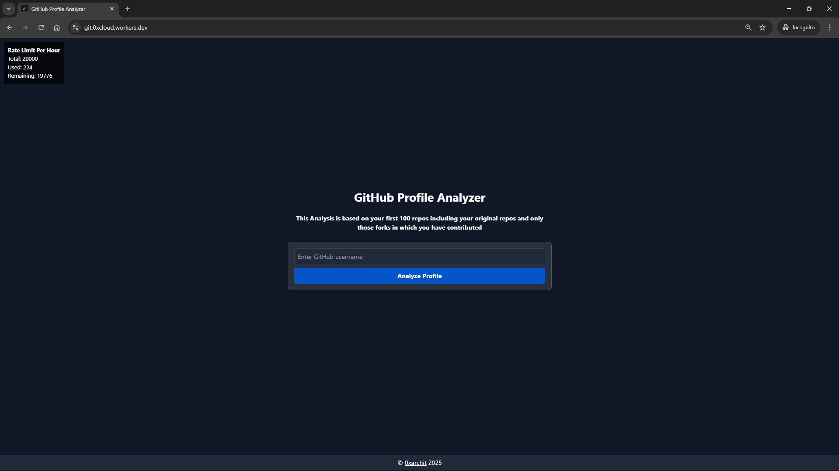Click the GitHub Profile Analyzer heading
This screenshot has height=471, width=839.
point(419,197)
